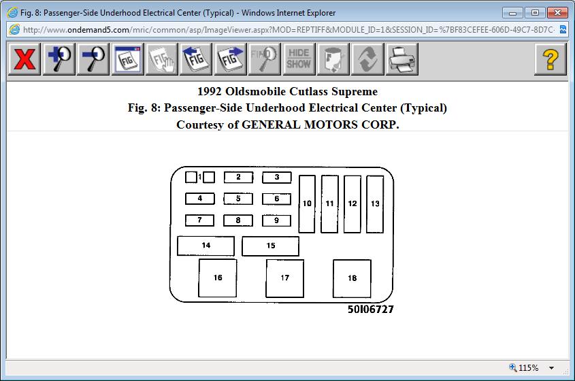
Task: Click square relay box labeled 18
Action: (352, 278)
